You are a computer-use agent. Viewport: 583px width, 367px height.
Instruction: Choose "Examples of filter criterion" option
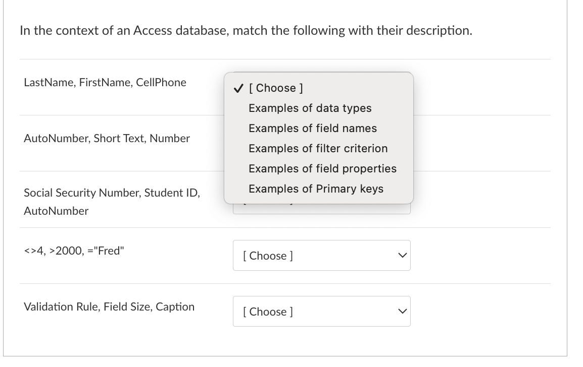pos(318,148)
